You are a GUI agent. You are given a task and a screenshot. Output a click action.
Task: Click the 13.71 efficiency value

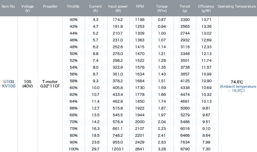tap(206, 20)
